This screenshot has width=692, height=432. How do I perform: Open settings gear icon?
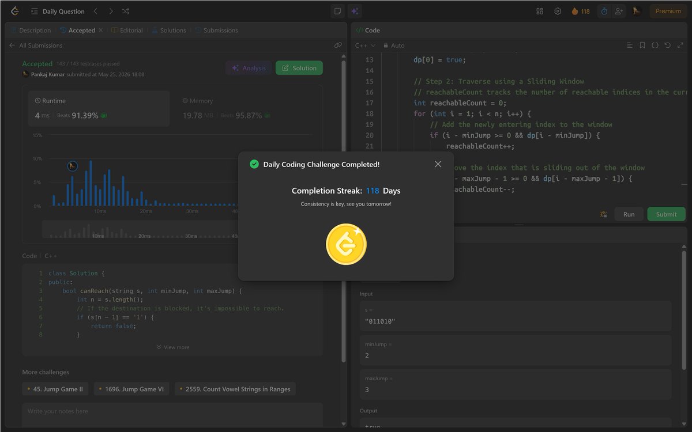(558, 11)
